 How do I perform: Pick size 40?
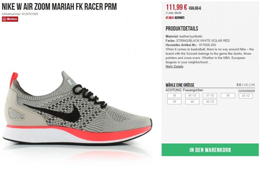[192, 102]
